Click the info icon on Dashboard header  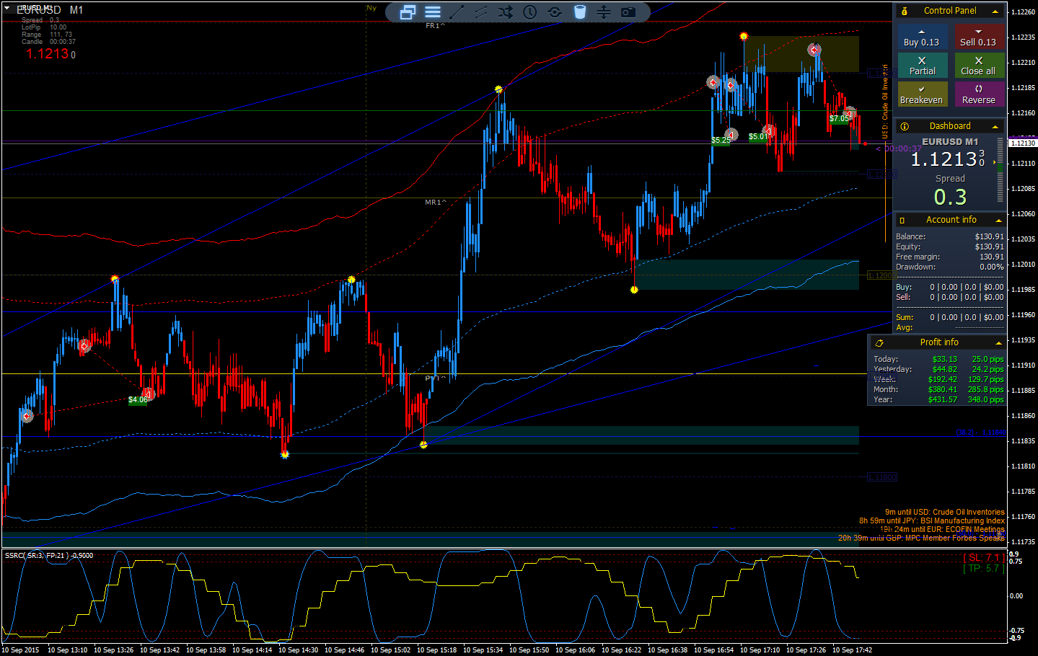point(905,126)
